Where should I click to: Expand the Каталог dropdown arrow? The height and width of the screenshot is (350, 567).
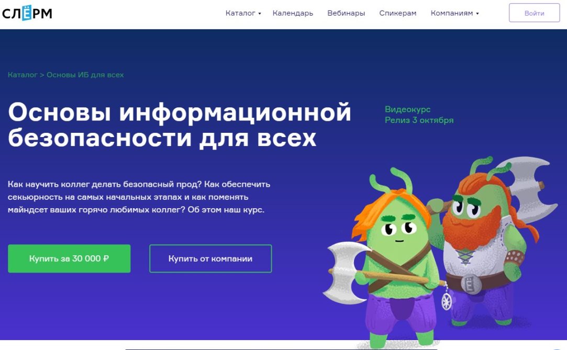pos(260,14)
